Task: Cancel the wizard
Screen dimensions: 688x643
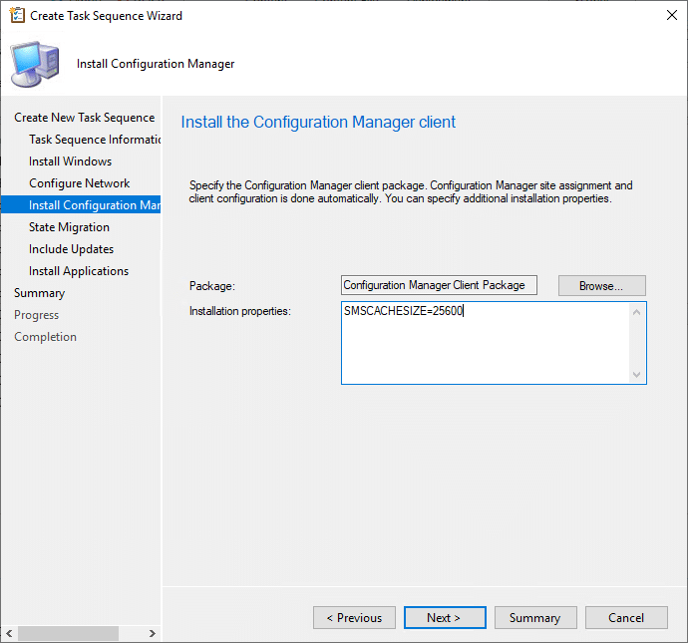Action: coord(626,617)
